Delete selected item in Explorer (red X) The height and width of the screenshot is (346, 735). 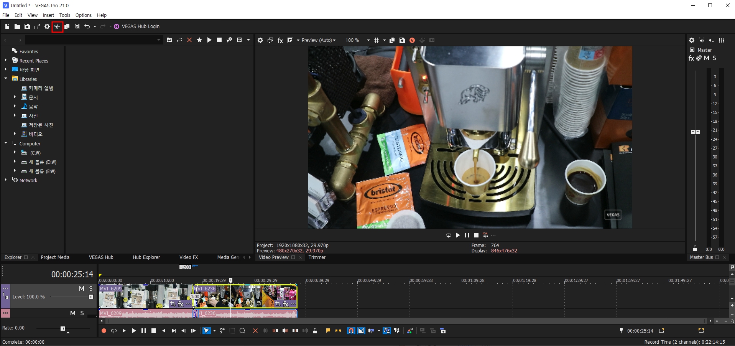coord(189,40)
